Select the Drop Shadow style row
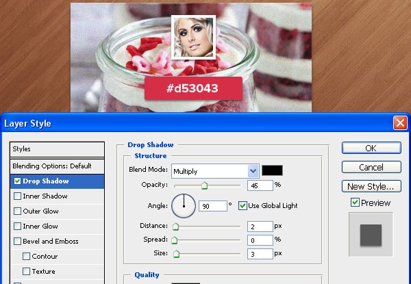Screen dimensions: 411x284 57,181
